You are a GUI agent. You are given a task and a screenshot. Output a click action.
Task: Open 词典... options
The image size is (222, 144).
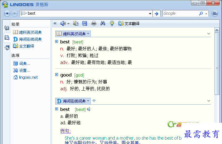[25, 63]
